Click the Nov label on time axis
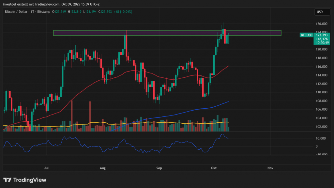334x188 pixels. tap(270, 168)
